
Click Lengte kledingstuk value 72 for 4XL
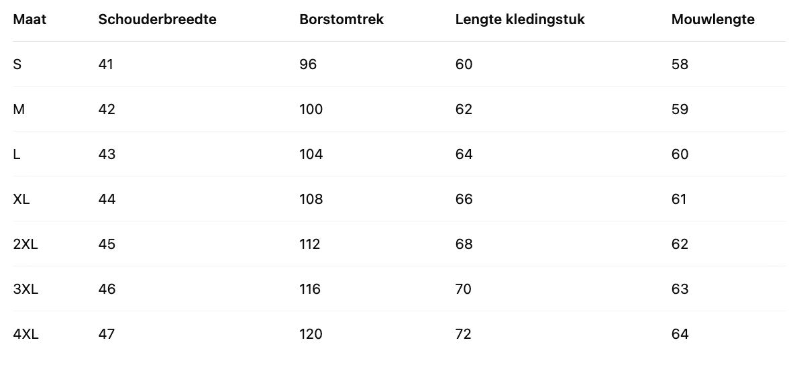[x=464, y=334]
